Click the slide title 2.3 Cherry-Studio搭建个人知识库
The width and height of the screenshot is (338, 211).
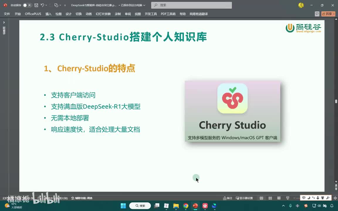(x=123, y=37)
